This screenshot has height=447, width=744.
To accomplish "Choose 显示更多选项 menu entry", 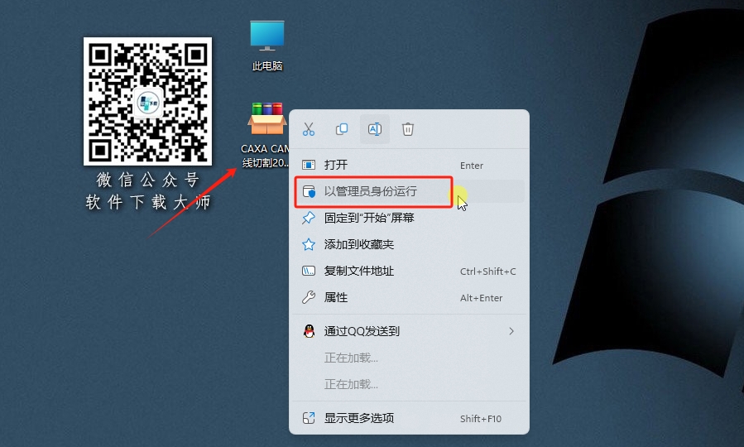I will pos(409,418).
